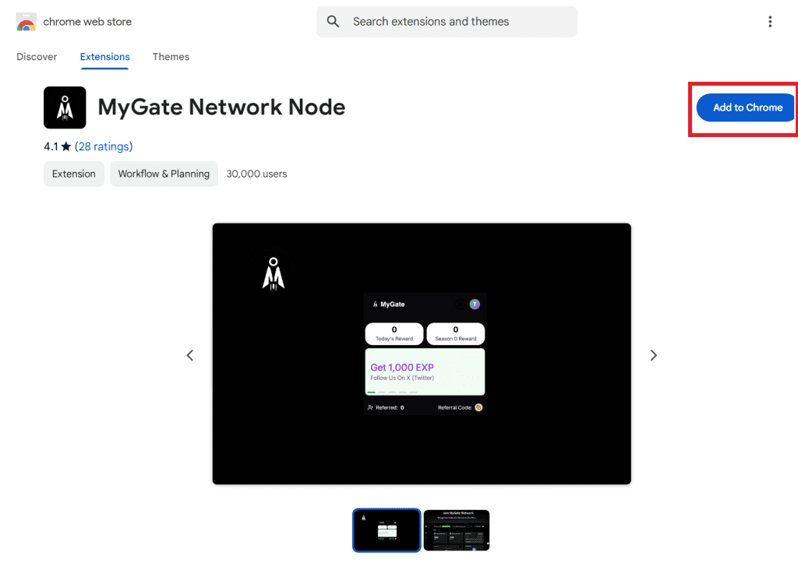Focus the Search extensions and themes field

pyautogui.click(x=447, y=21)
